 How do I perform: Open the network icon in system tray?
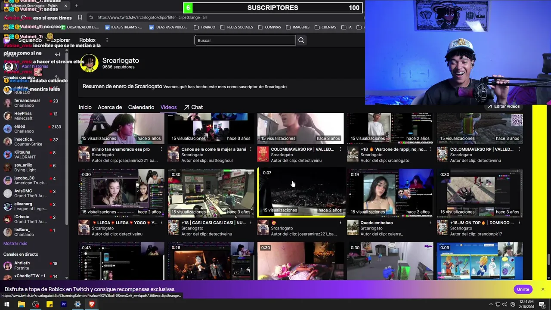[498, 304]
